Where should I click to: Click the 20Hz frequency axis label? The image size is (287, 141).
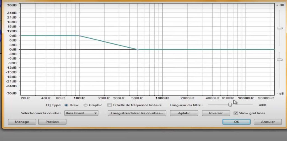[x=25, y=98]
